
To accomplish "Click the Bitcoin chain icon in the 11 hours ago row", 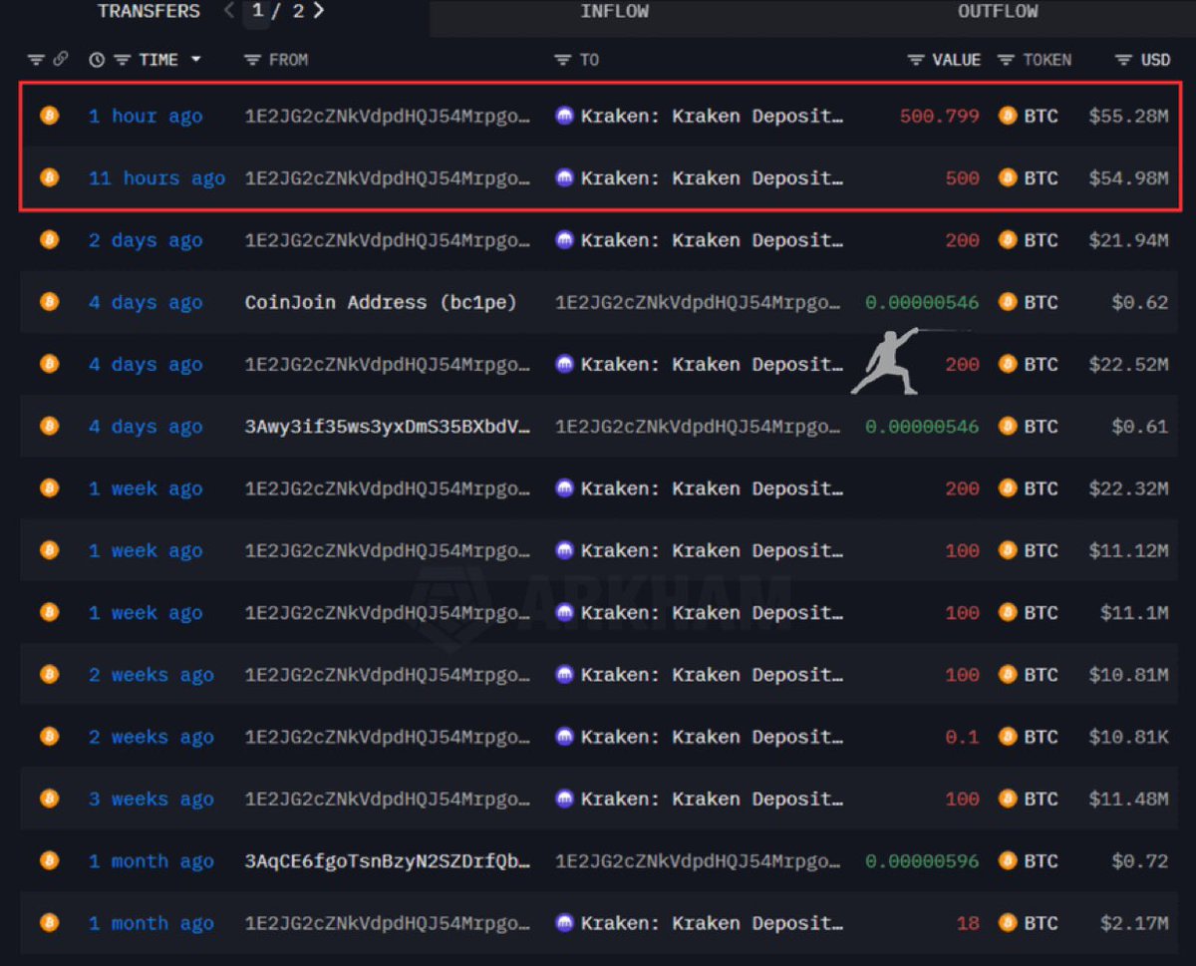I will point(49,177).
